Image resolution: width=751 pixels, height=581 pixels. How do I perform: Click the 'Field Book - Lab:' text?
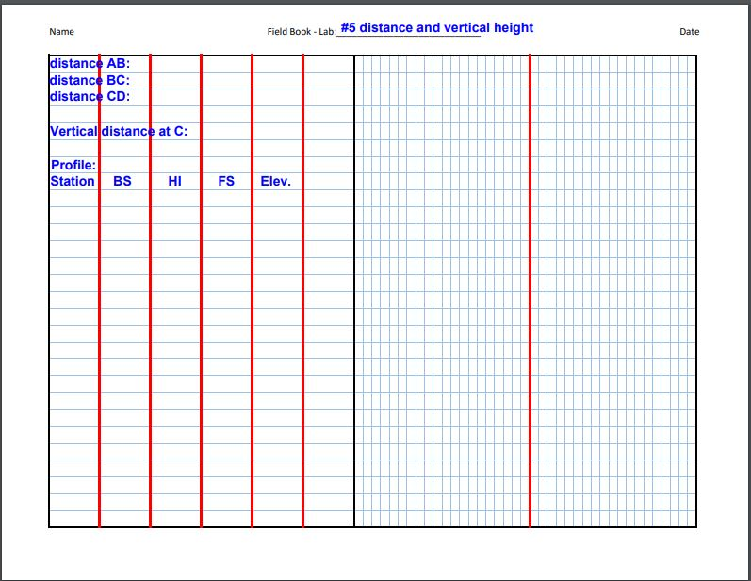[x=302, y=32]
